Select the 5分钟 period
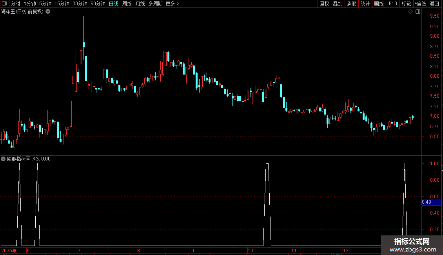Viewport: 443px width, 255px height. (x=45, y=4)
